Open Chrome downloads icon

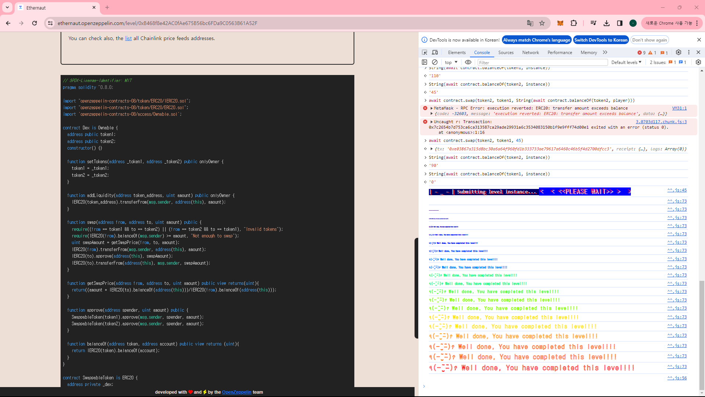click(607, 23)
